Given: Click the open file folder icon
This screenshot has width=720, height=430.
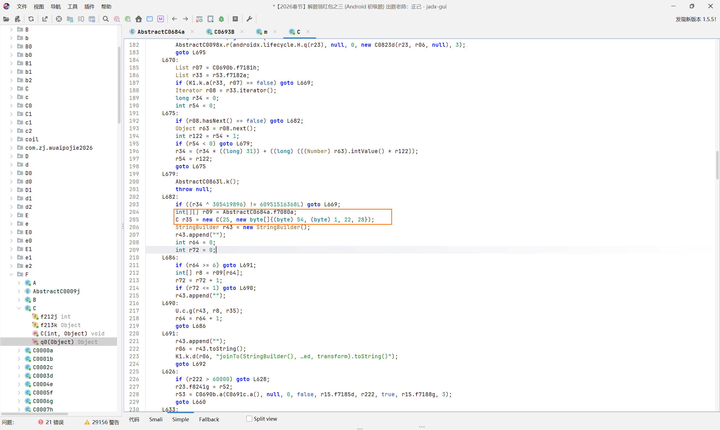Looking at the screenshot, I should click(6, 19).
